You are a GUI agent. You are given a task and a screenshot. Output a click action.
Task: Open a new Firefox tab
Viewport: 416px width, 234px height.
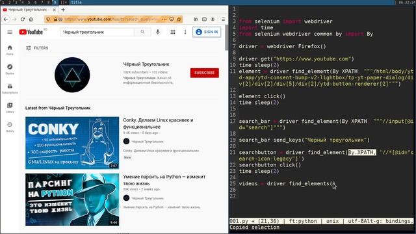coord(63,10)
